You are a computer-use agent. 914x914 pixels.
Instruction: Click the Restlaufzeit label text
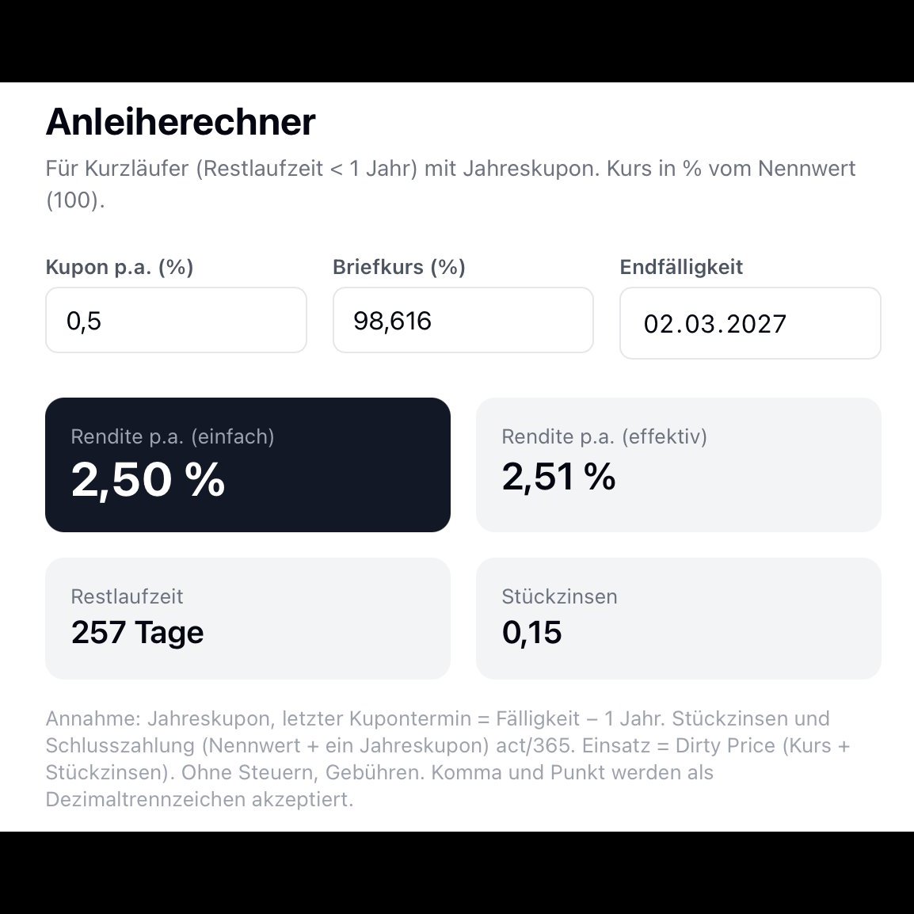click(127, 596)
